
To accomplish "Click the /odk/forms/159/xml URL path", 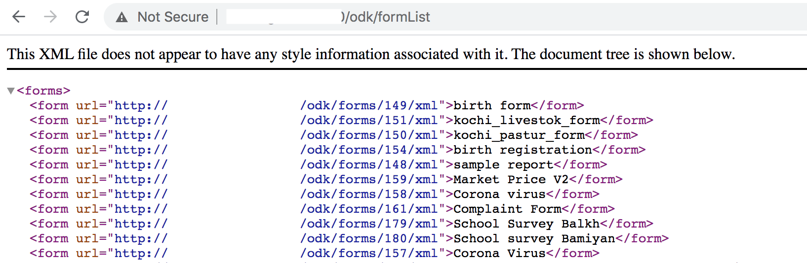I will [368, 179].
